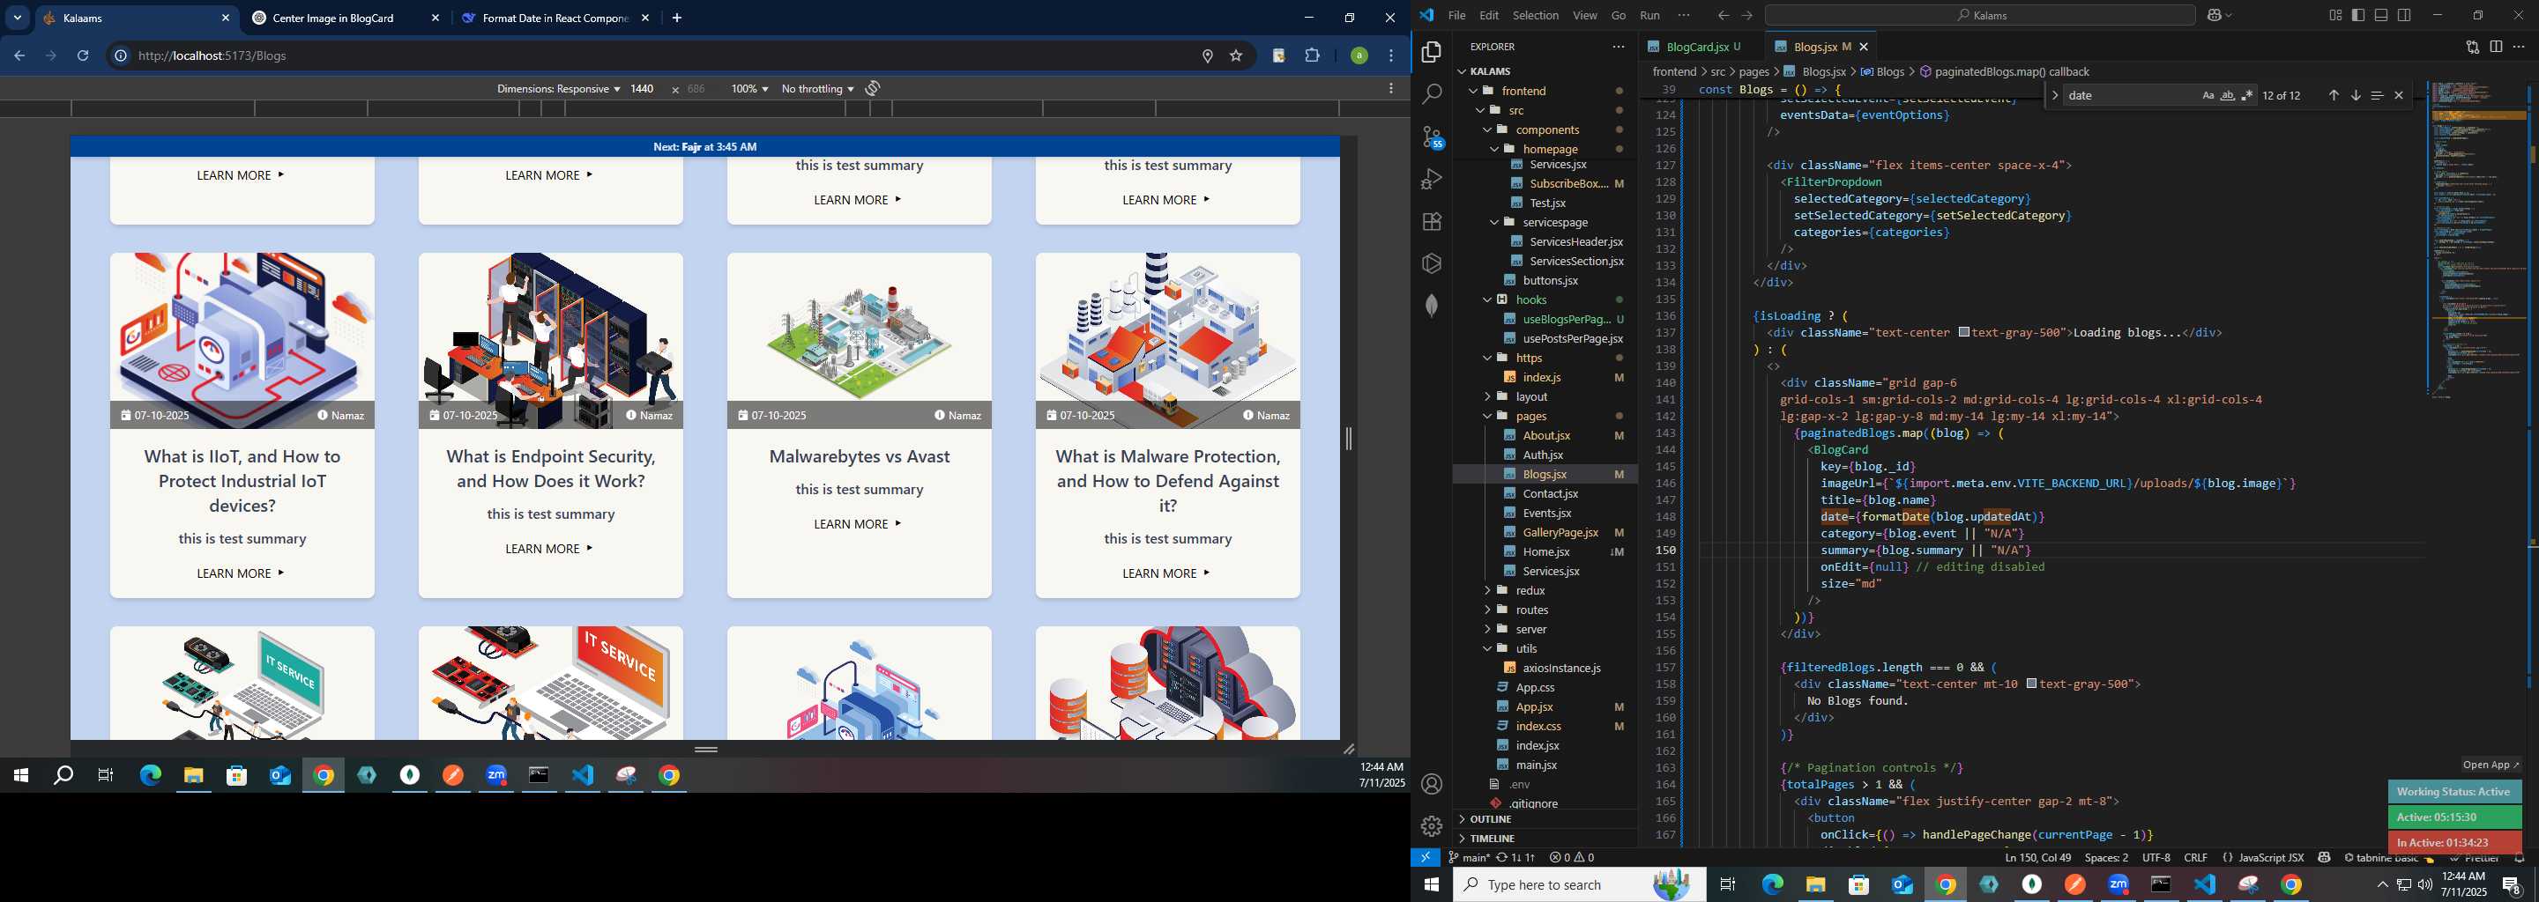The height and width of the screenshot is (902, 2539).
Task: Click main* branch in status bar
Action: tap(1469, 858)
